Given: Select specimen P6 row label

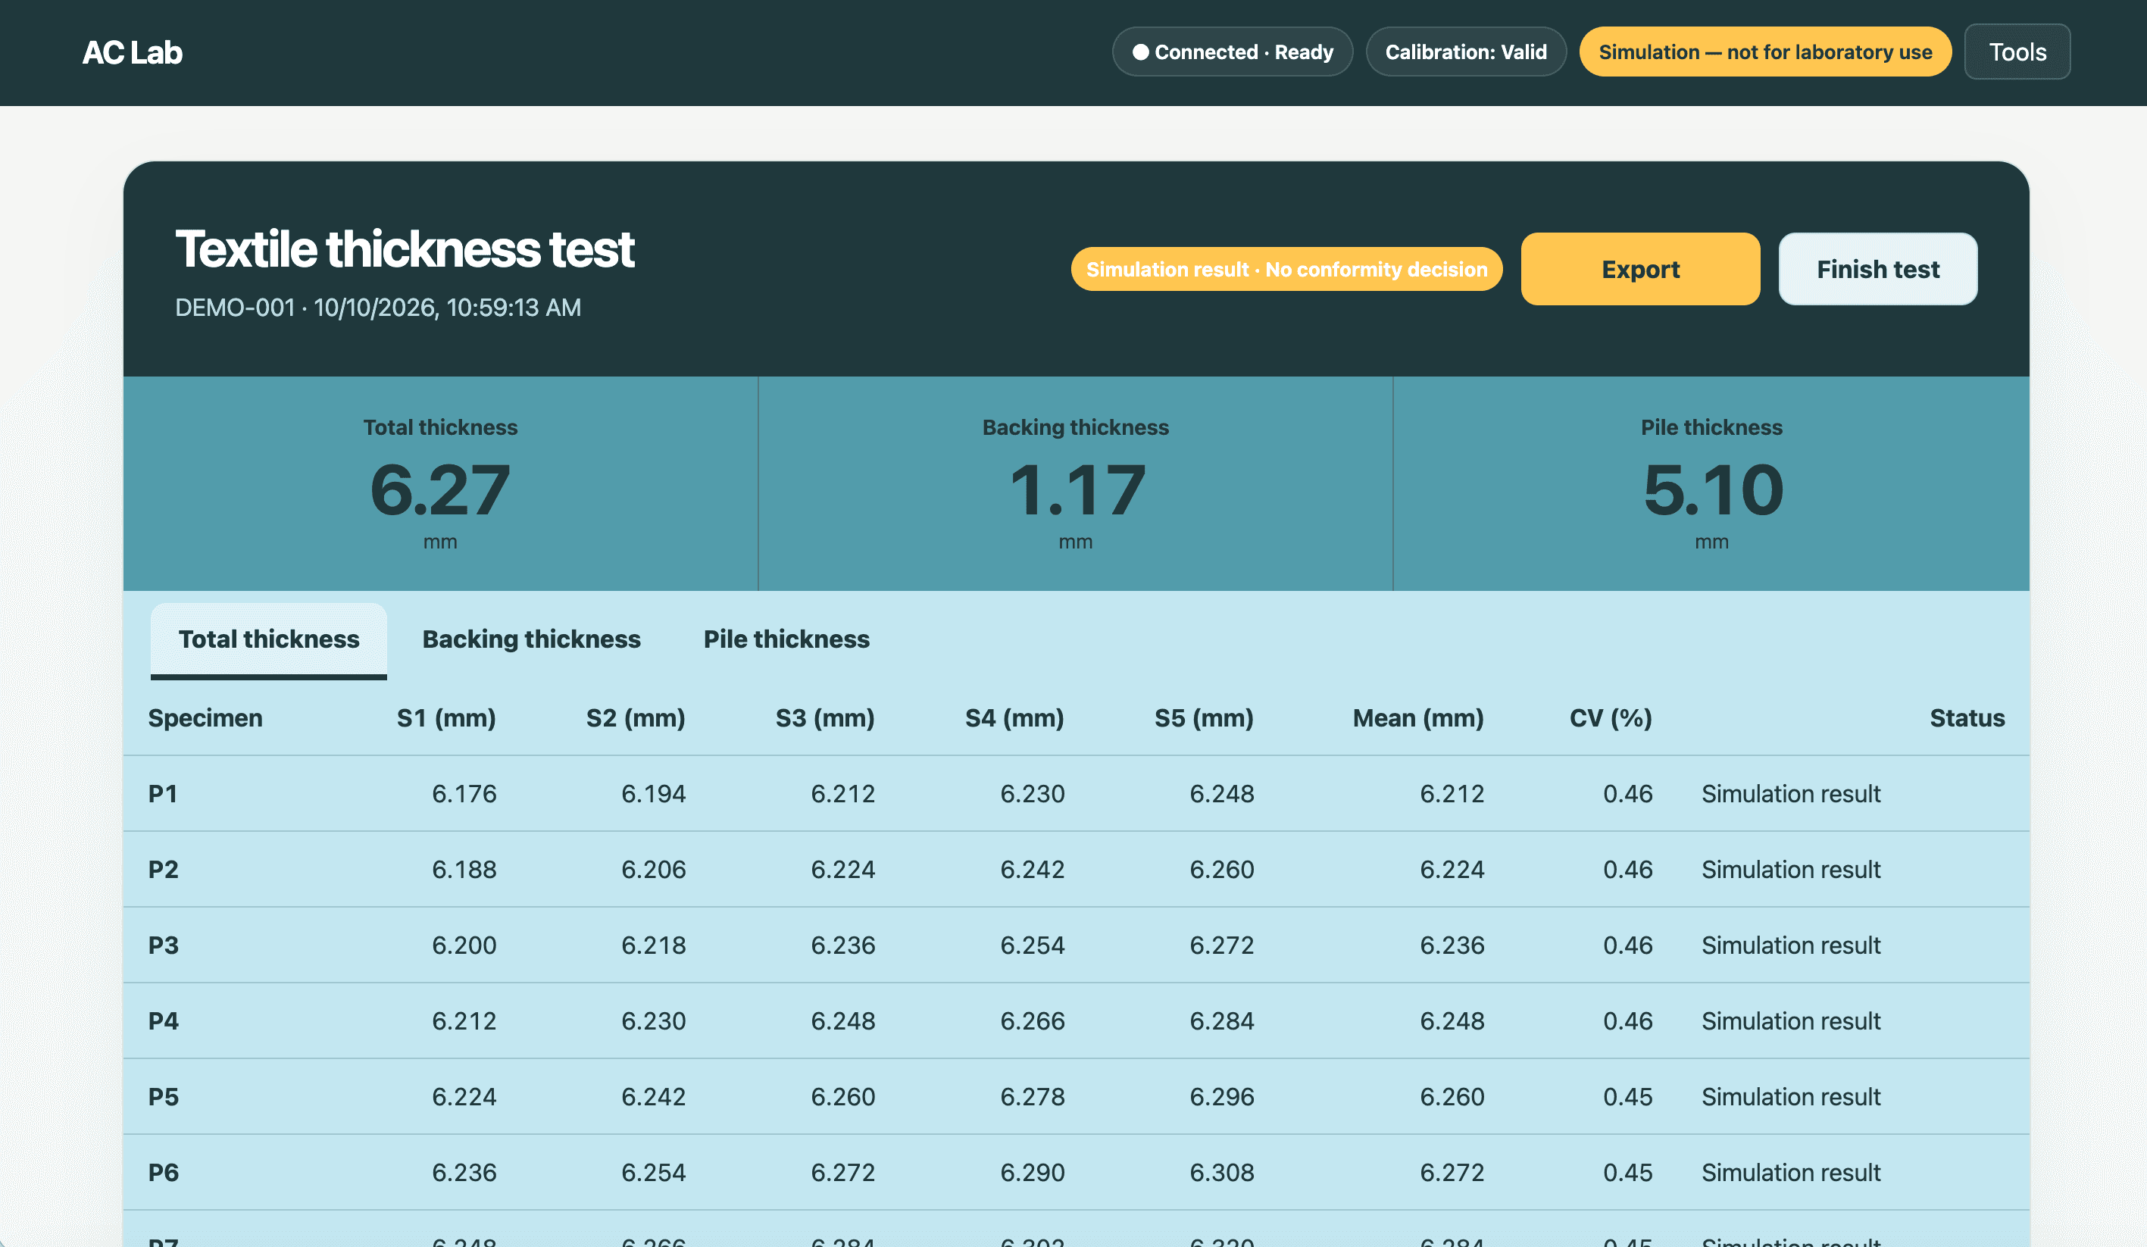Looking at the screenshot, I should 164,1173.
